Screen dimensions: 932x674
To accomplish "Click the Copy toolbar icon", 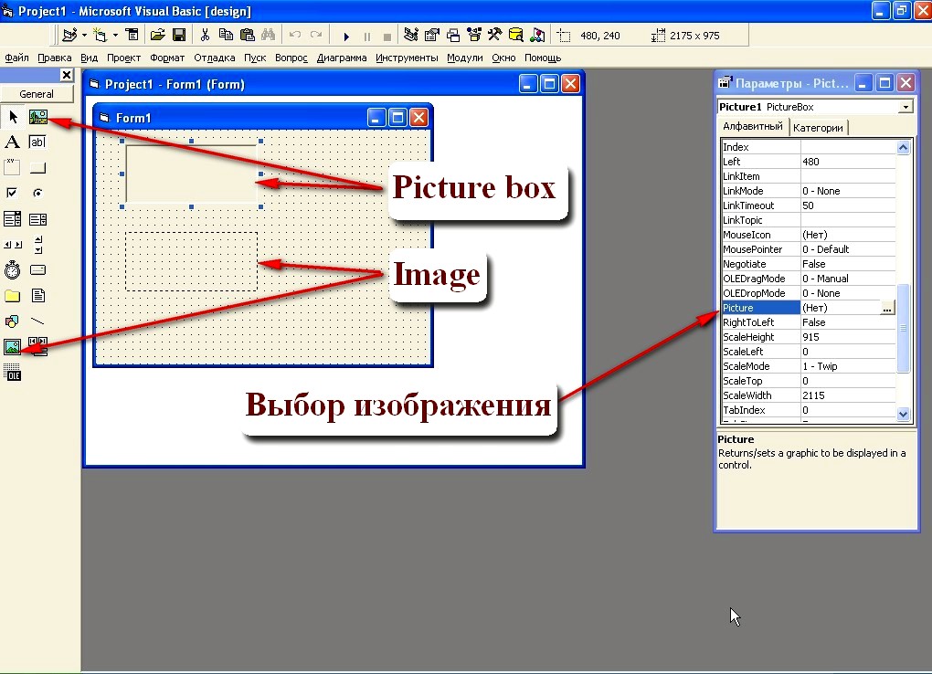I will click(226, 35).
